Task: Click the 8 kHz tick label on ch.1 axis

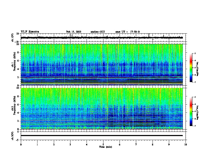Action: click(x=18, y=52)
